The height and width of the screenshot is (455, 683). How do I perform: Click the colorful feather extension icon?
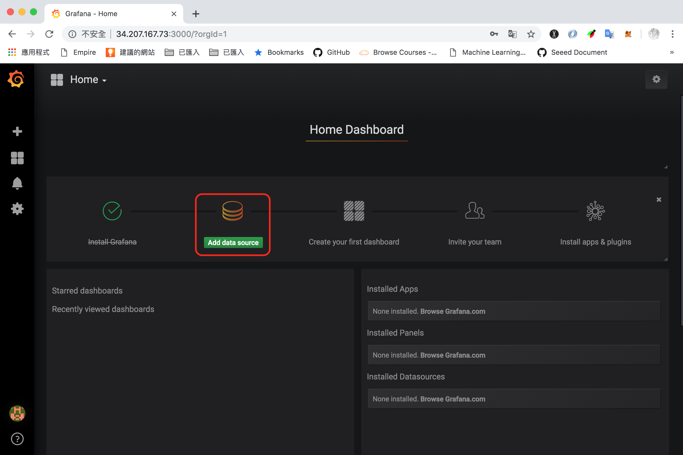591,34
